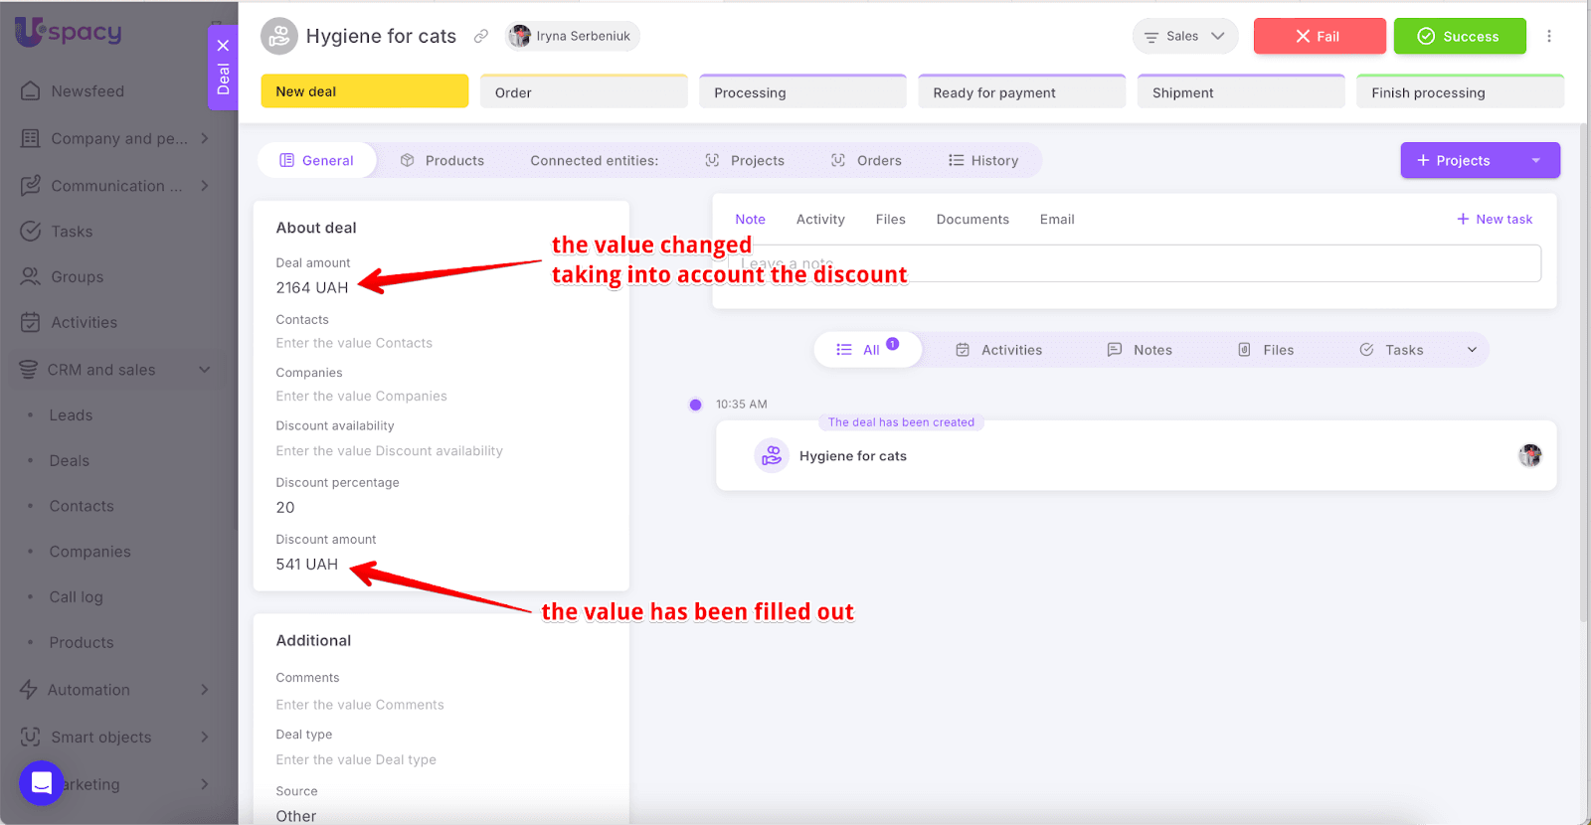Expand the Projects button dropdown arrow
Screen dimensions: 1591x825
pos(1535,161)
